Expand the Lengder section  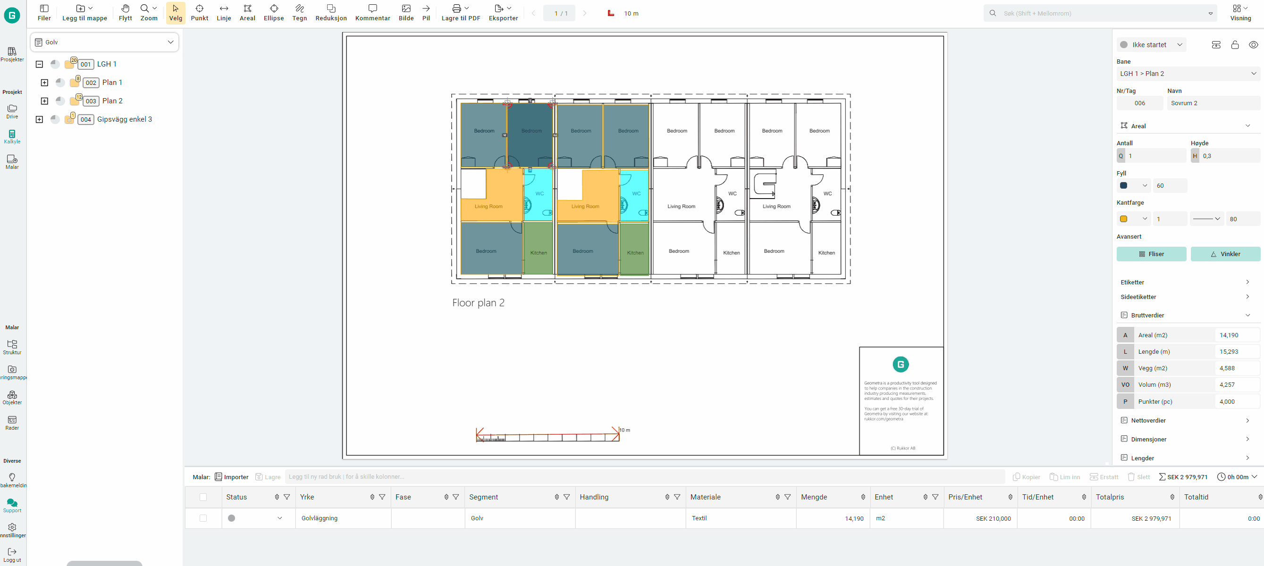pos(1188,458)
